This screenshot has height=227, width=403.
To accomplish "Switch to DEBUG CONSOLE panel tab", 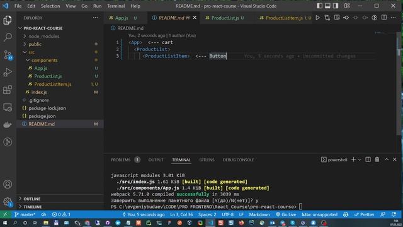I will tap(238, 160).
